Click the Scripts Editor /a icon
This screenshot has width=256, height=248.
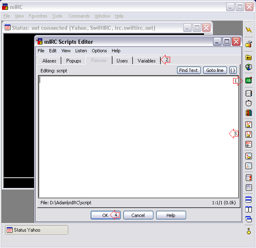tap(249, 80)
